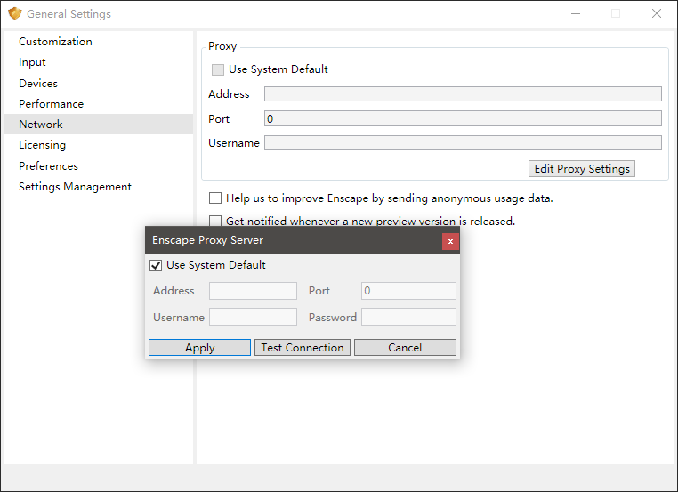Screen dimensions: 678x492
Task: Show the Preferences settings page
Action: click(99, 166)
